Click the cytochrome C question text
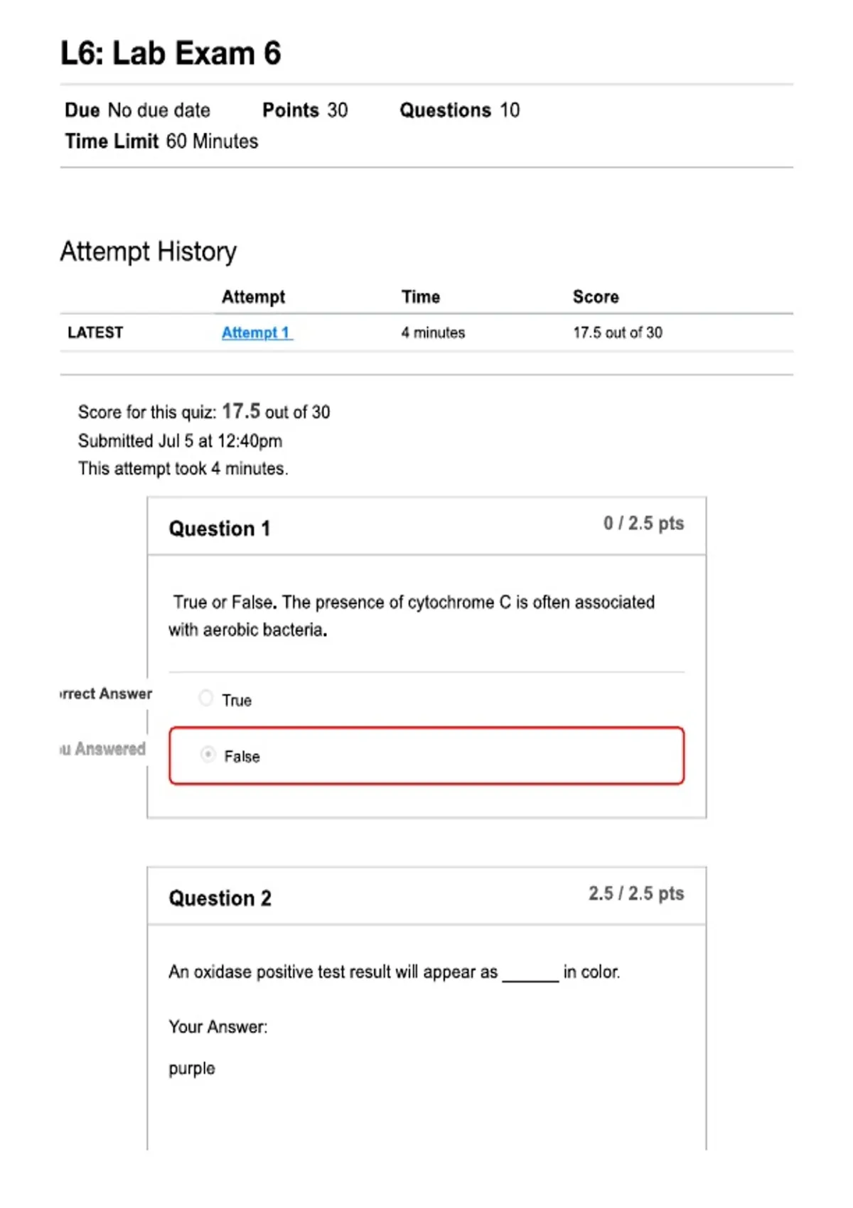 (x=412, y=616)
